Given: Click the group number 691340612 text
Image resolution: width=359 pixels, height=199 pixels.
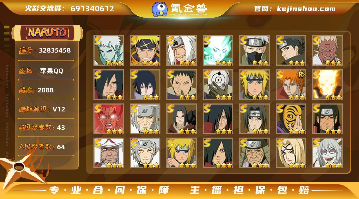Looking at the screenshot, I should (x=92, y=9).
